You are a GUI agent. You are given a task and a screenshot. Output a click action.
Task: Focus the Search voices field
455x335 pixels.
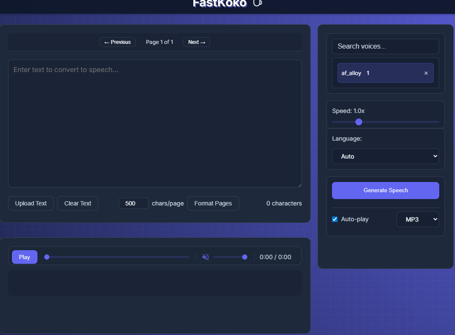(x=385, y=46)
